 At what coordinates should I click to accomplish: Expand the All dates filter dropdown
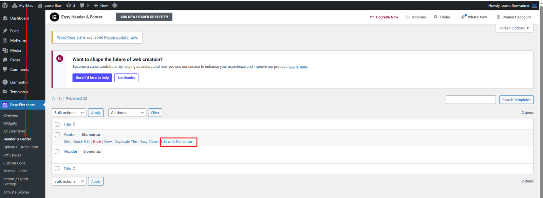click(x=127, y=113)
